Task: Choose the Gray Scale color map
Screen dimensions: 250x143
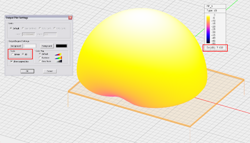Action: pos(40,61)
